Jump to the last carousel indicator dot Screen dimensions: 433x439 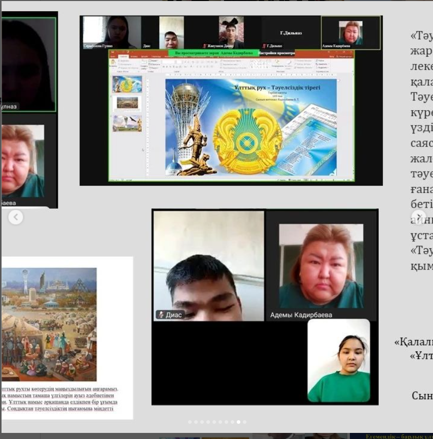(245, 422)
